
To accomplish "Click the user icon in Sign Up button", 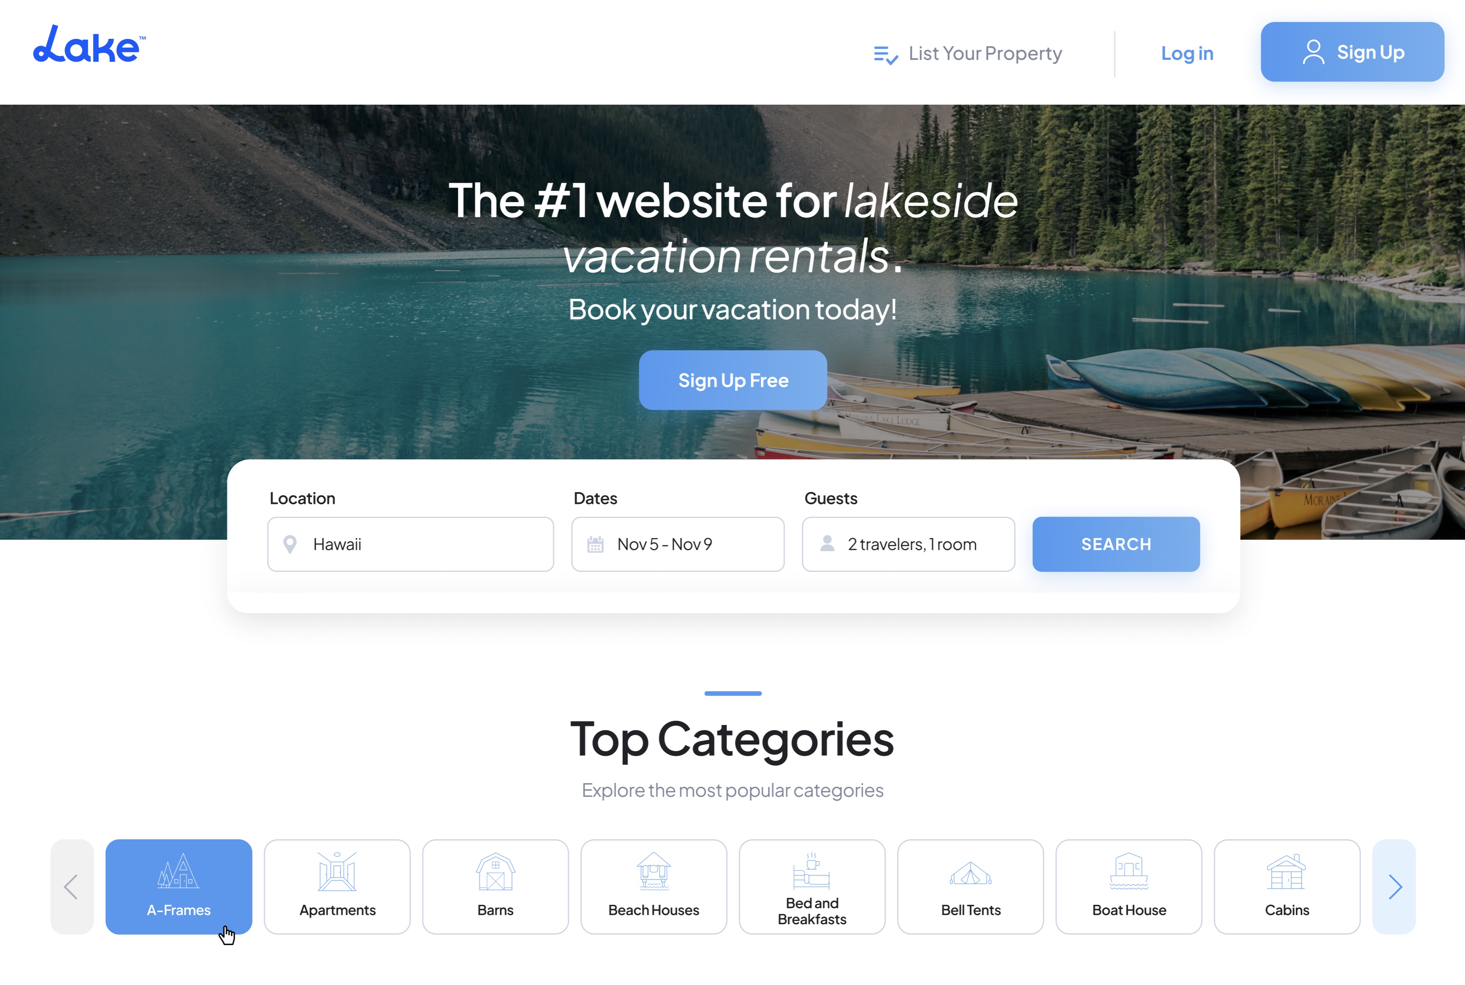I will tap(1313, 52).
